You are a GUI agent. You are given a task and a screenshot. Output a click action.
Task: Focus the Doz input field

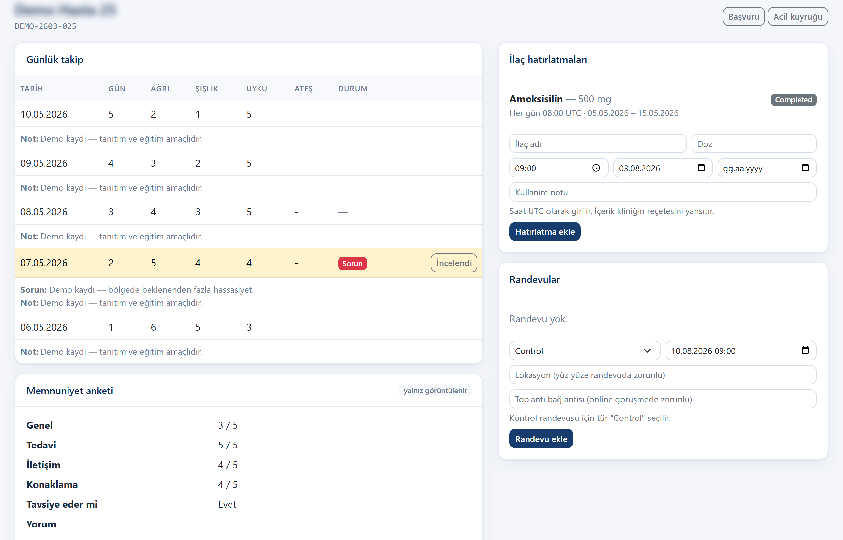tap(753, 144)
